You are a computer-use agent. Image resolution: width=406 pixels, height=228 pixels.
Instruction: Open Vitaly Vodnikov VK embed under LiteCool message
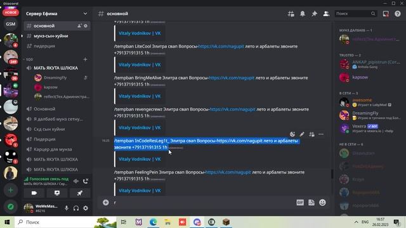tap(140, 65)
